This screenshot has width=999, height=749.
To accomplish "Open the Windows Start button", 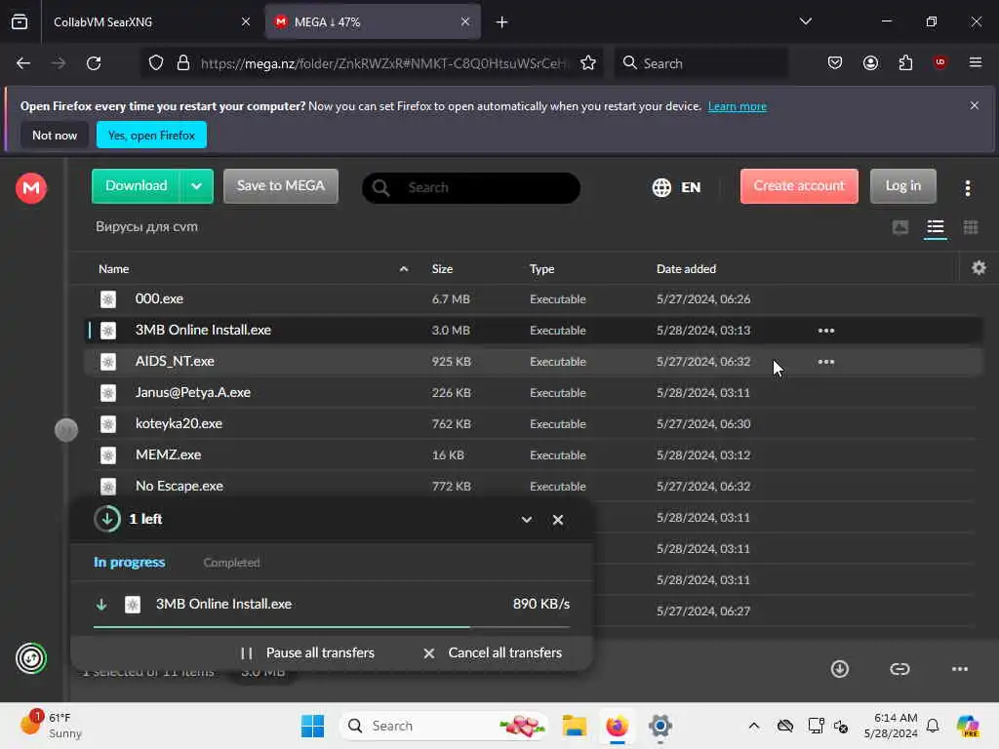I will click(312, 726).
